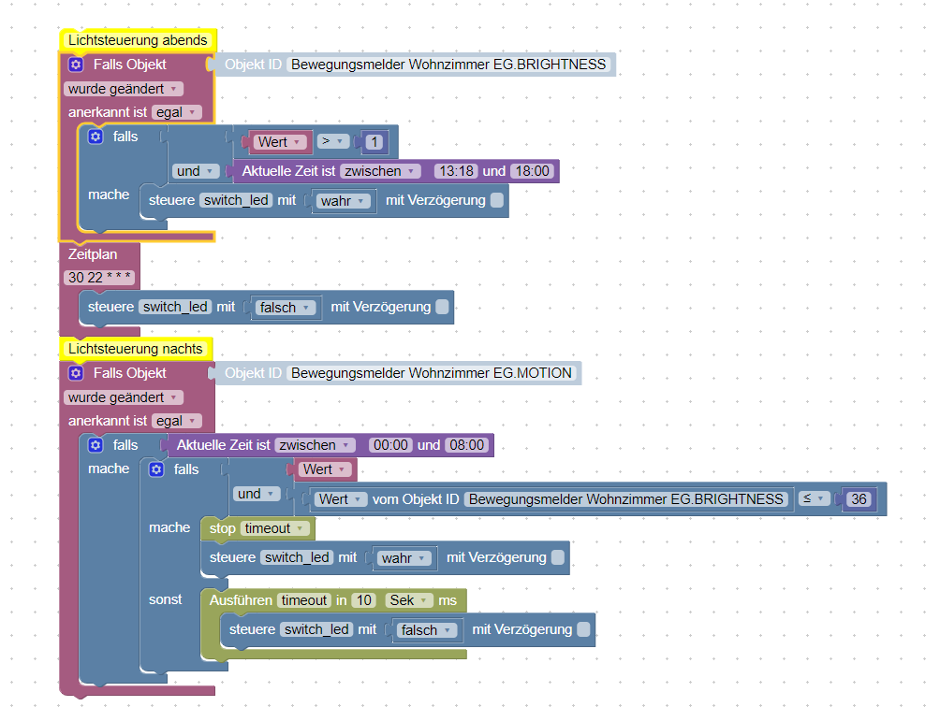Edit delay value 10 in Ausführen block

click(364, 600)
